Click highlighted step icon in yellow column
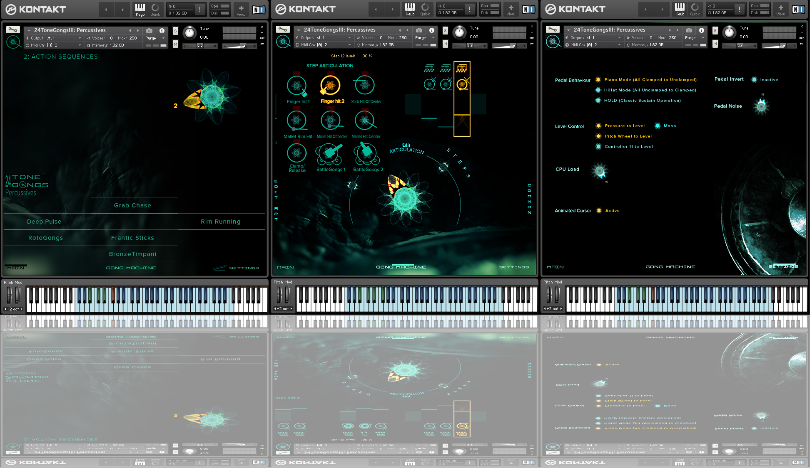Image resolution: width=812 pixels, height=468 pixels. pyautogui.click(x=462, y=85)
